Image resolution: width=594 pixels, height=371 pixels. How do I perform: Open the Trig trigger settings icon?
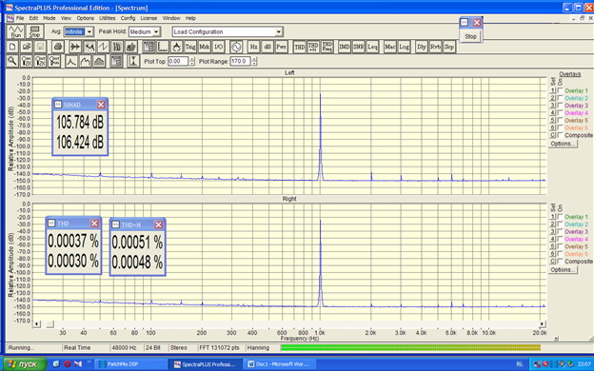click(190, 47)
